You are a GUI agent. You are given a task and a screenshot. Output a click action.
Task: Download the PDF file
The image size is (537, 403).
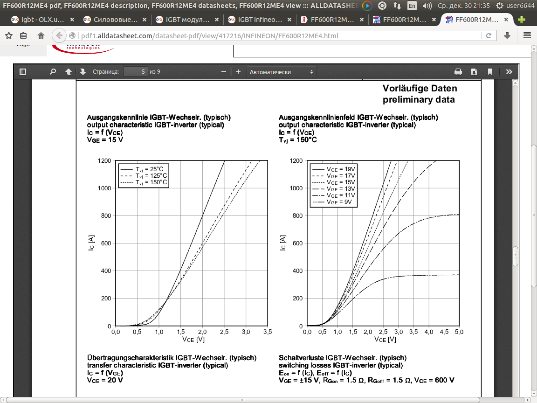(474, 72)
